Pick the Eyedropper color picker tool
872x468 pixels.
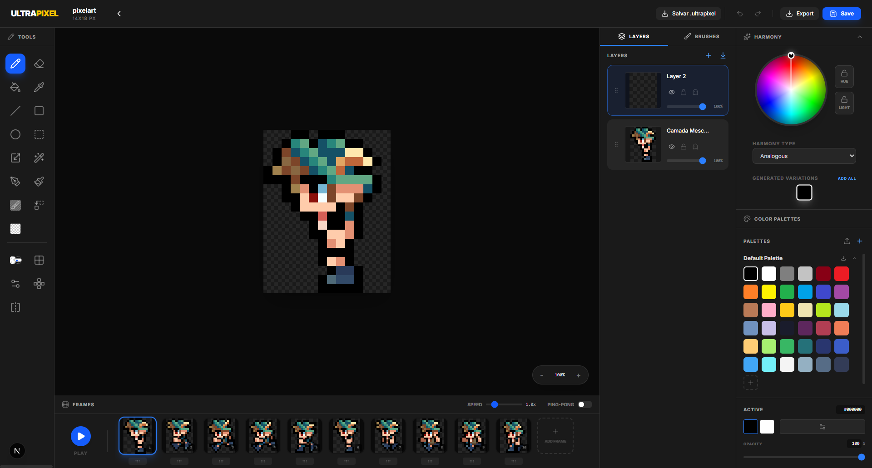point(39,87)
